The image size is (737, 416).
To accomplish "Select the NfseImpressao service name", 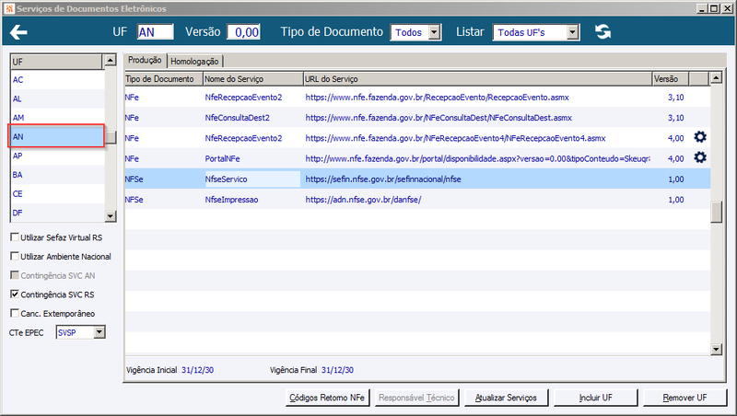I will click(x=231, y=200).
